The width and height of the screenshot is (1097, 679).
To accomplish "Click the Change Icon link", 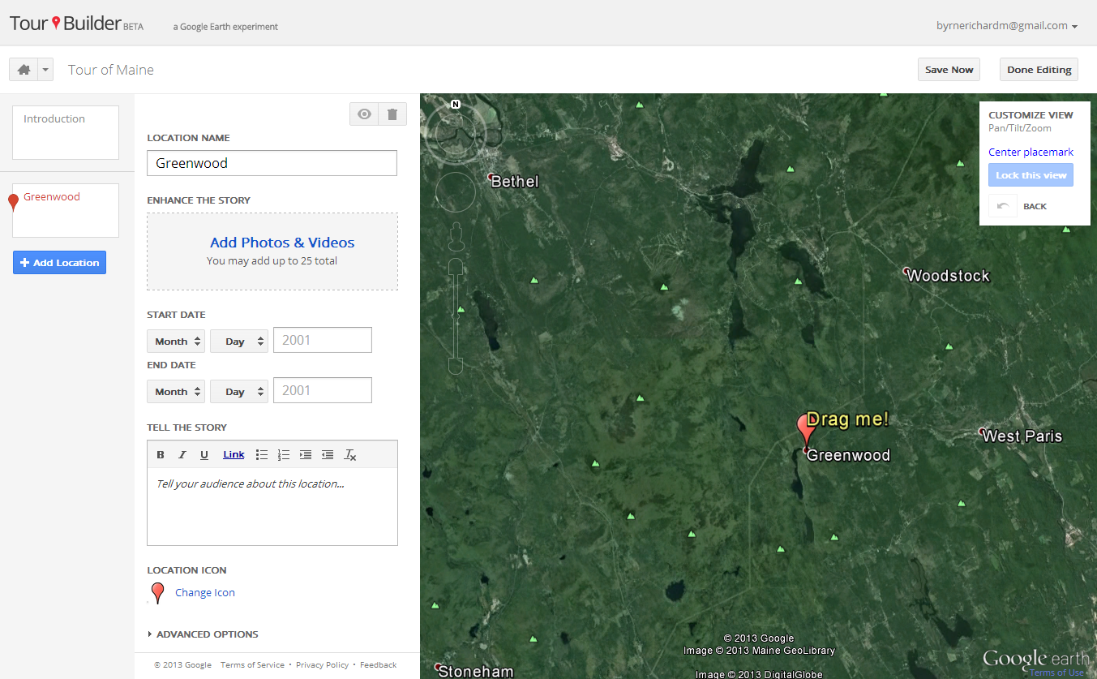I will point(205,593).
